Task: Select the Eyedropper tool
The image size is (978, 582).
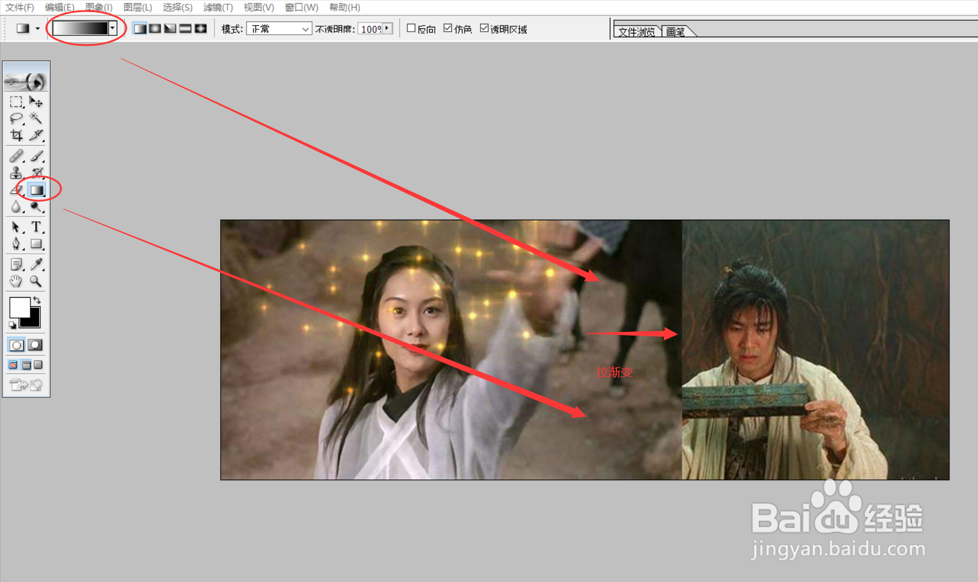Action: tap(36, 264)
